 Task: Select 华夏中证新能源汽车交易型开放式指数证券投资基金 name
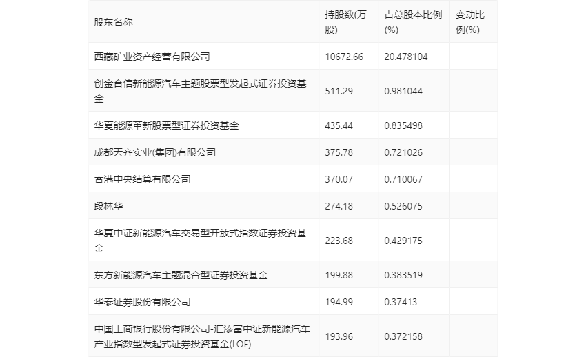[x=200, y=241]
